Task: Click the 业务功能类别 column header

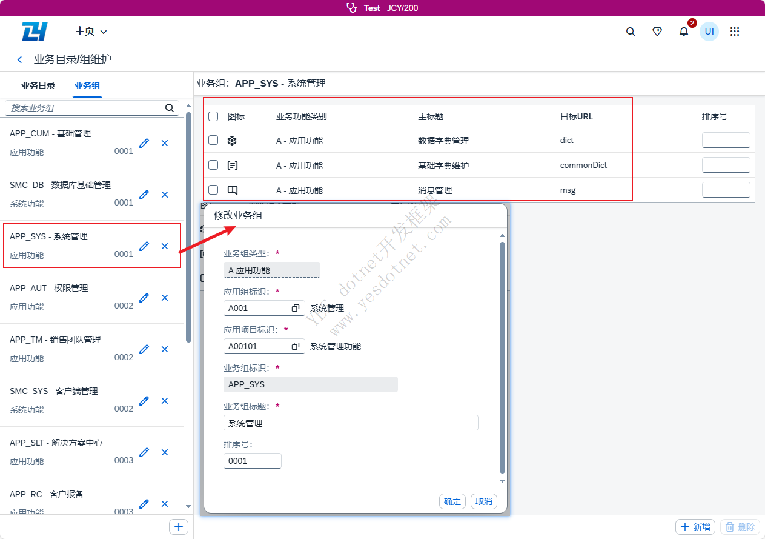Action: pyautogui.click(x=302, y=116)
